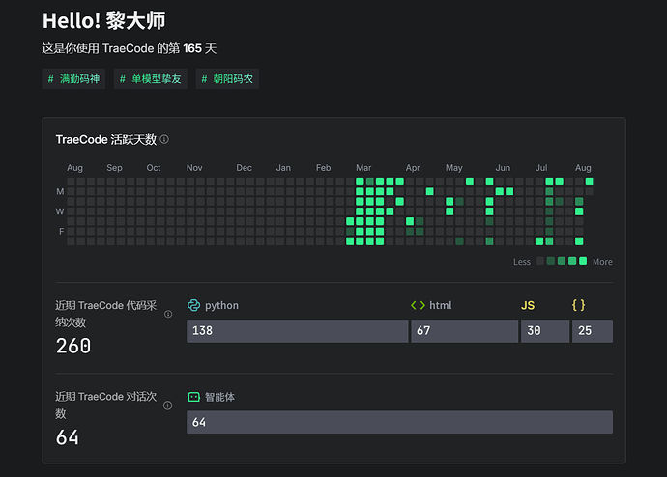Click the html bar showing 67
The image size is (667, 477).
pos(465,331)
